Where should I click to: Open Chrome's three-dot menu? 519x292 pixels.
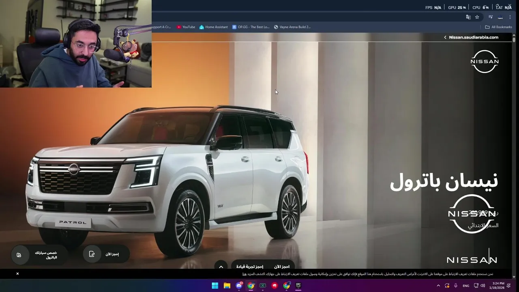510,17
